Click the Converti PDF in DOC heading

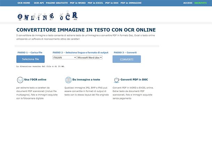[x=134, y=80]
